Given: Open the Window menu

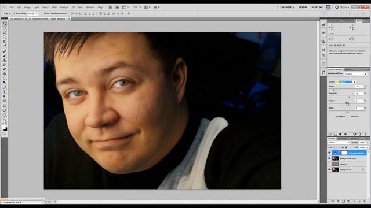Looking at the screenshot, I should (90, 8).
